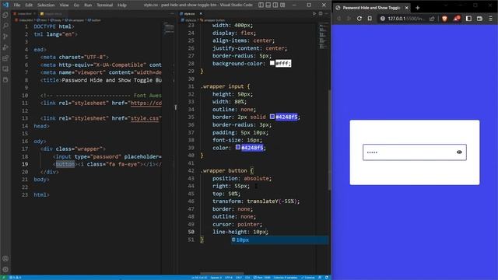Open errors and warnings in status bar
498x280 pixels.
16,278
